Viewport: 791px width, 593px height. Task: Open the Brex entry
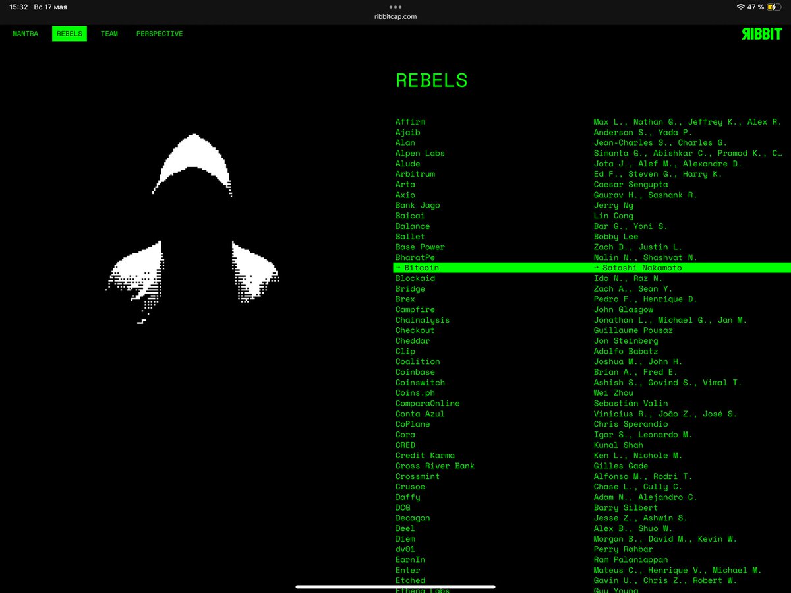[405, 299]
